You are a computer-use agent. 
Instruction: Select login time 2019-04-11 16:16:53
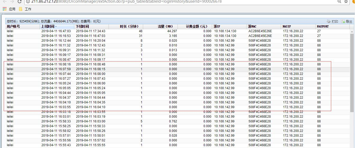[56, 36]
